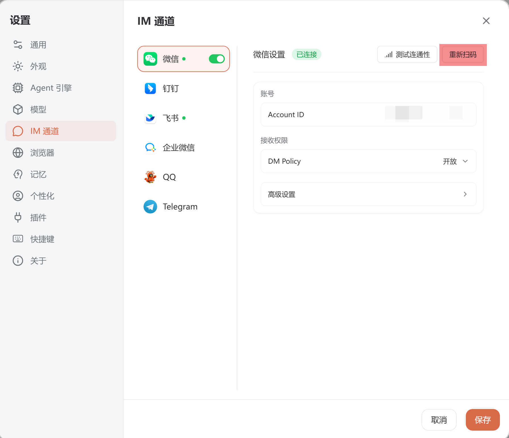Click the Appearance sun icon
The width and height of the screenshot is (509, 438).
[x=18, y=66]
